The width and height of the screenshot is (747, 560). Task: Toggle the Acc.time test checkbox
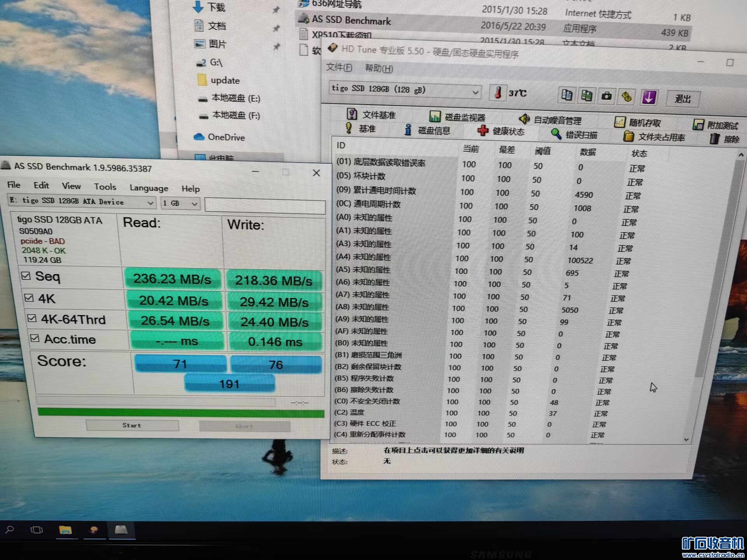[35, 338]
